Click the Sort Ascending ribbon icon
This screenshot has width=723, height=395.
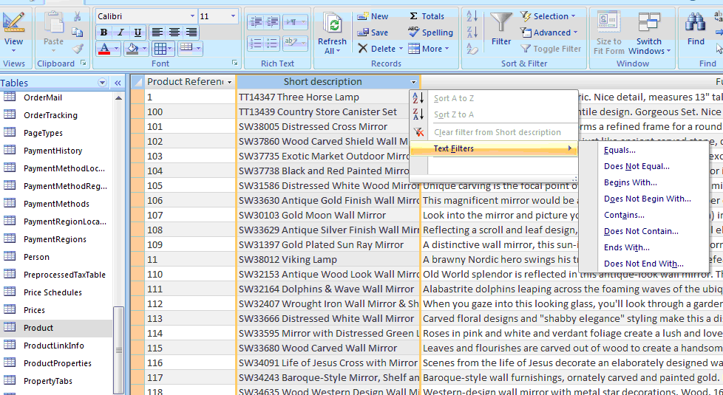[472, 16]
